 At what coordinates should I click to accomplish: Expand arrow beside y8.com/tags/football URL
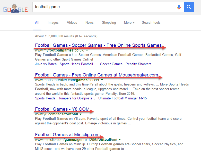point(81,114)
